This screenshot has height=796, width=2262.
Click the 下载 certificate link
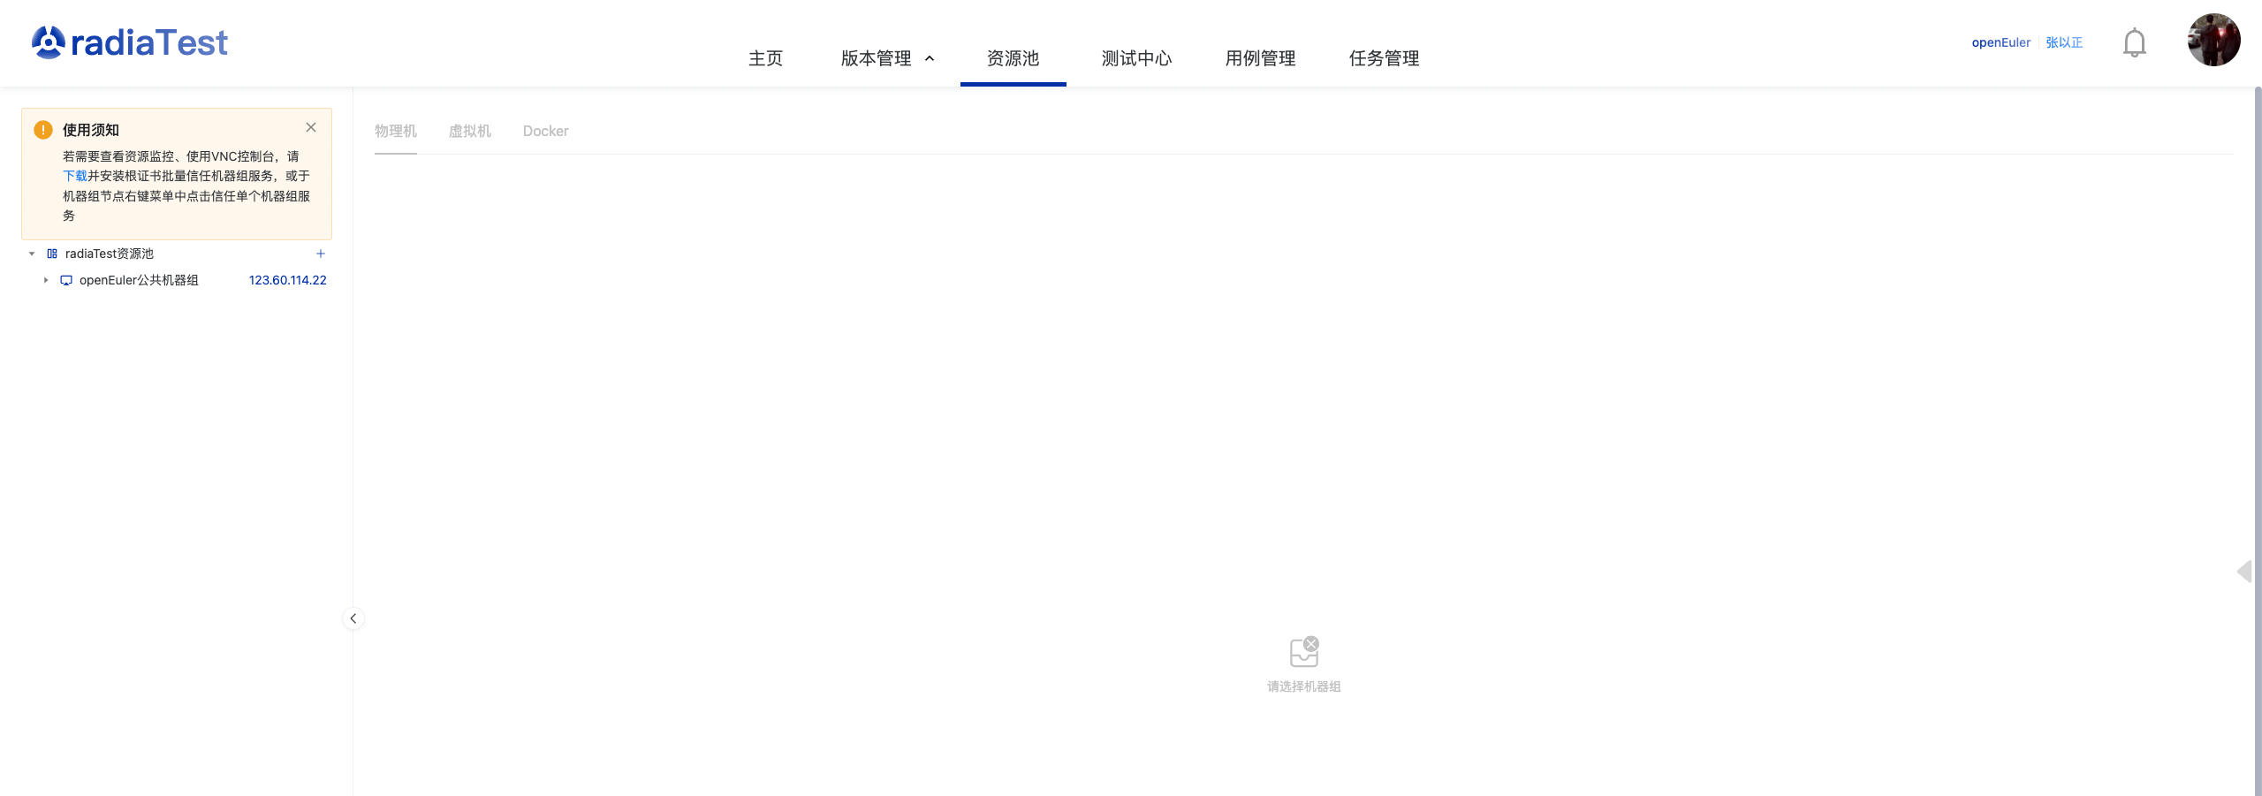[x=74, y=176]
